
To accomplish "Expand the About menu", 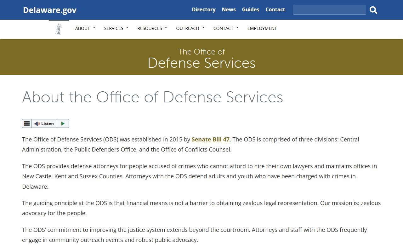I will pos(85,28).
